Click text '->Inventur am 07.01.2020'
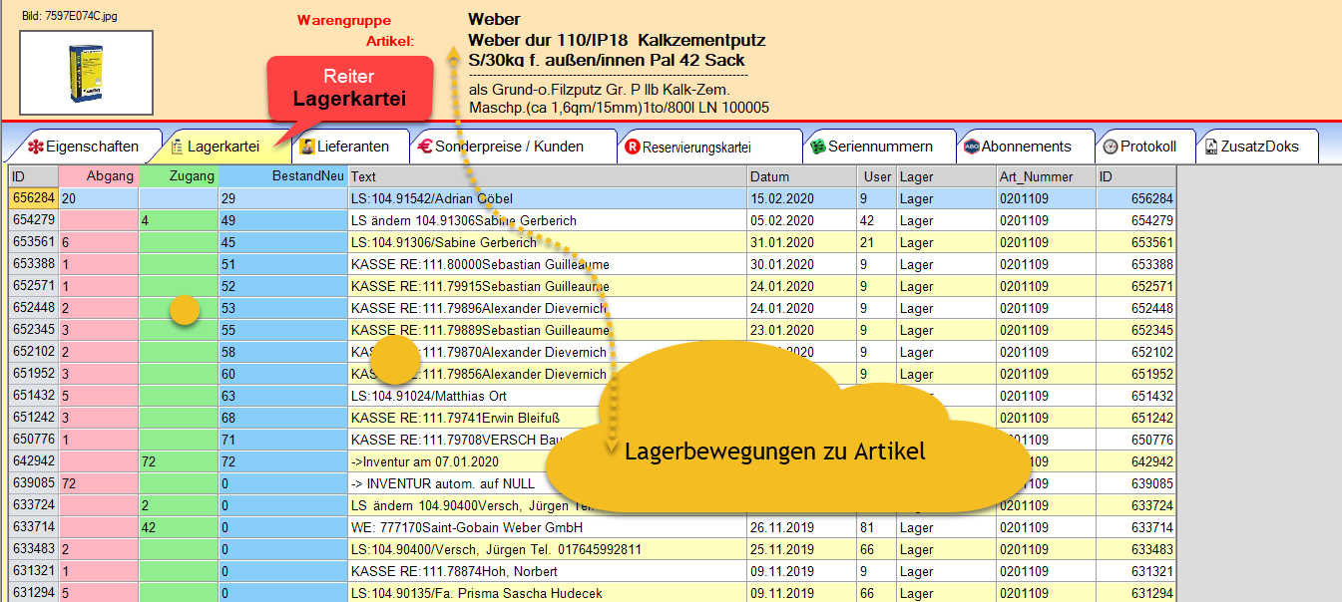 point(424,461)
